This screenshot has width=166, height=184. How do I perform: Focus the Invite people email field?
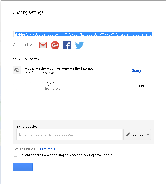pyautogui.click(x=69, y=135)
